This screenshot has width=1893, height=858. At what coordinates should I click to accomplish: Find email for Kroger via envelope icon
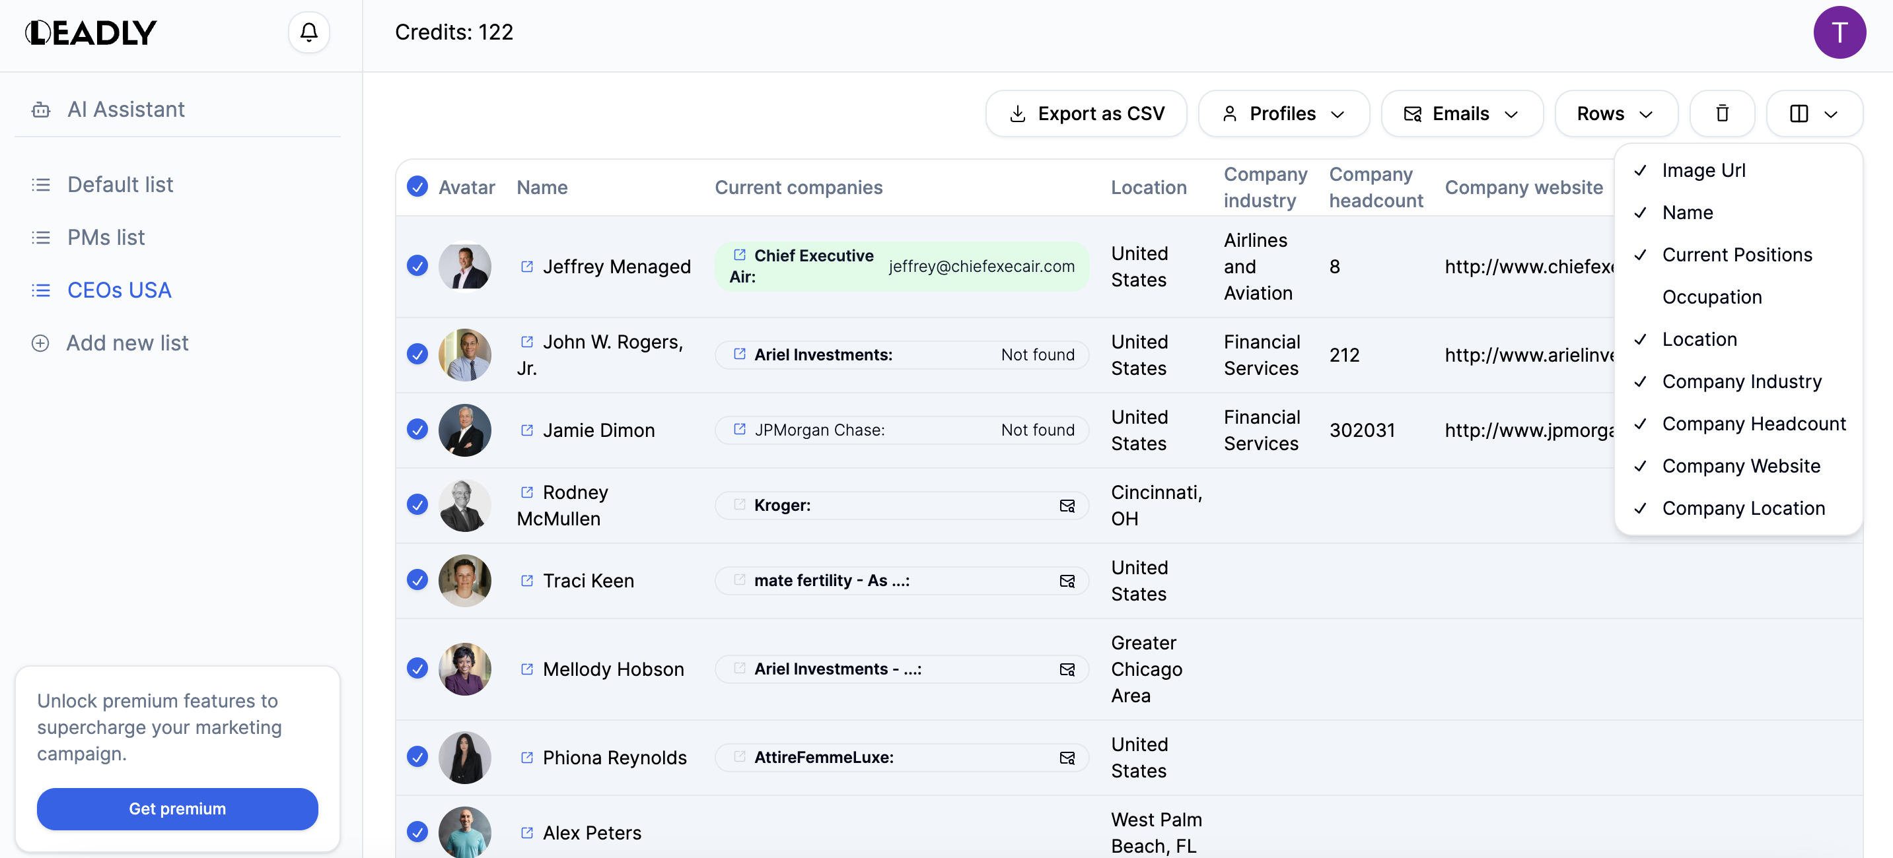click(1067, 506)
